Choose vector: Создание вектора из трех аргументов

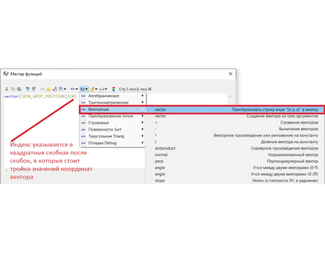pos(234,116)
